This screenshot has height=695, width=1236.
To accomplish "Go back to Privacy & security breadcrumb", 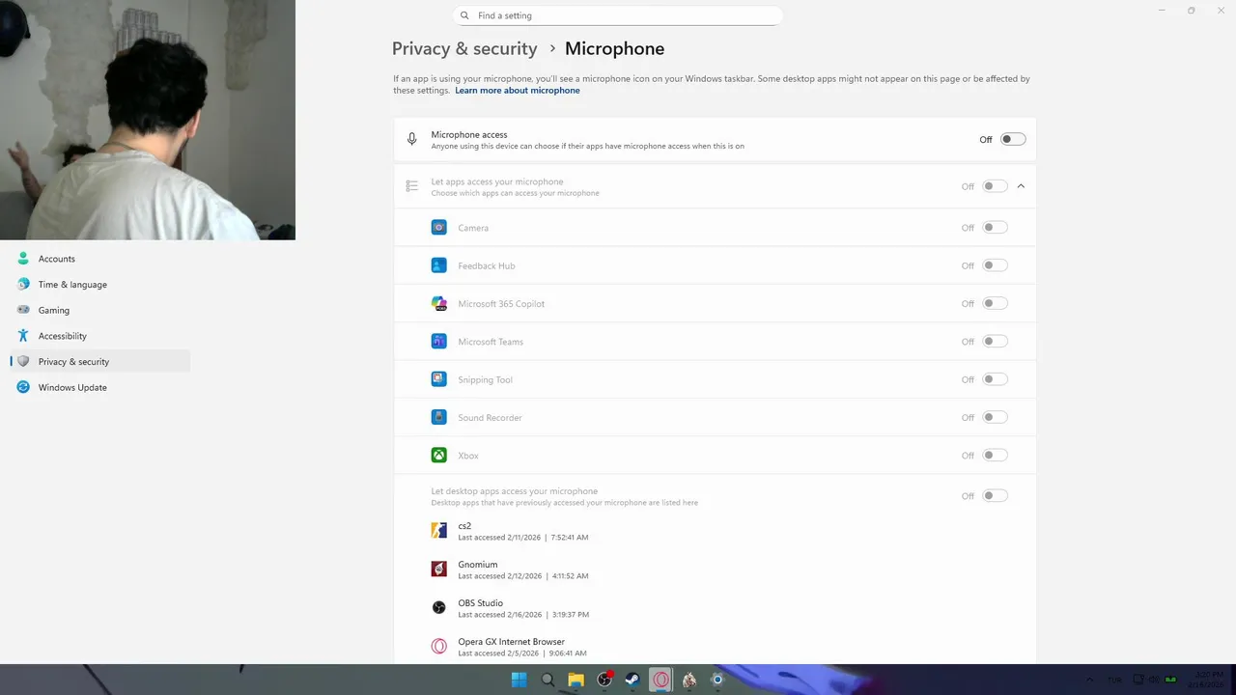I will click(464, 48).
